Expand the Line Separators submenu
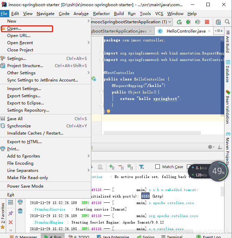Image resolution: width=232 pixels, height=238 pixels. [46, 170]
